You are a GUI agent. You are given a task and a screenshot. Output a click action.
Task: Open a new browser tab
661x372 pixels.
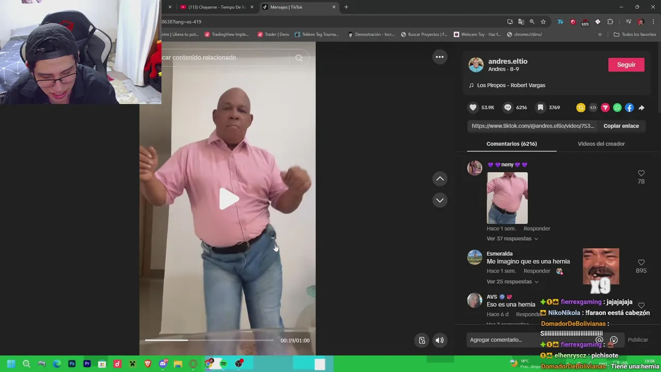pyautogui.click(x=346, y=7)
